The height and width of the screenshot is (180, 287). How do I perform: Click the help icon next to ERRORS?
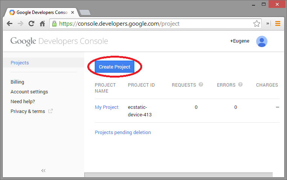(240, 84)
